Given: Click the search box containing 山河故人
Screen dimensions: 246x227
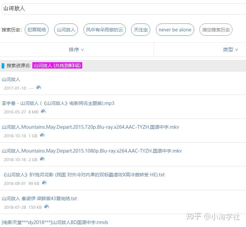Looking at the screenshot, I should 124,9.
